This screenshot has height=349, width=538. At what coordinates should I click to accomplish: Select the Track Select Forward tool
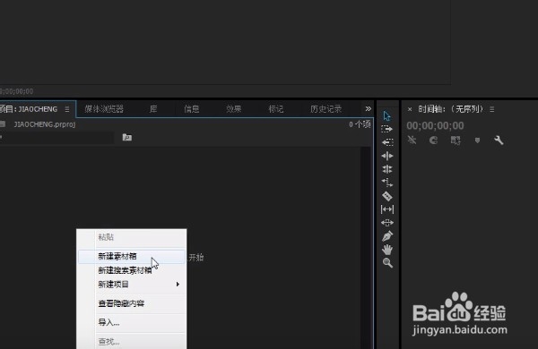tap(387, 129)
